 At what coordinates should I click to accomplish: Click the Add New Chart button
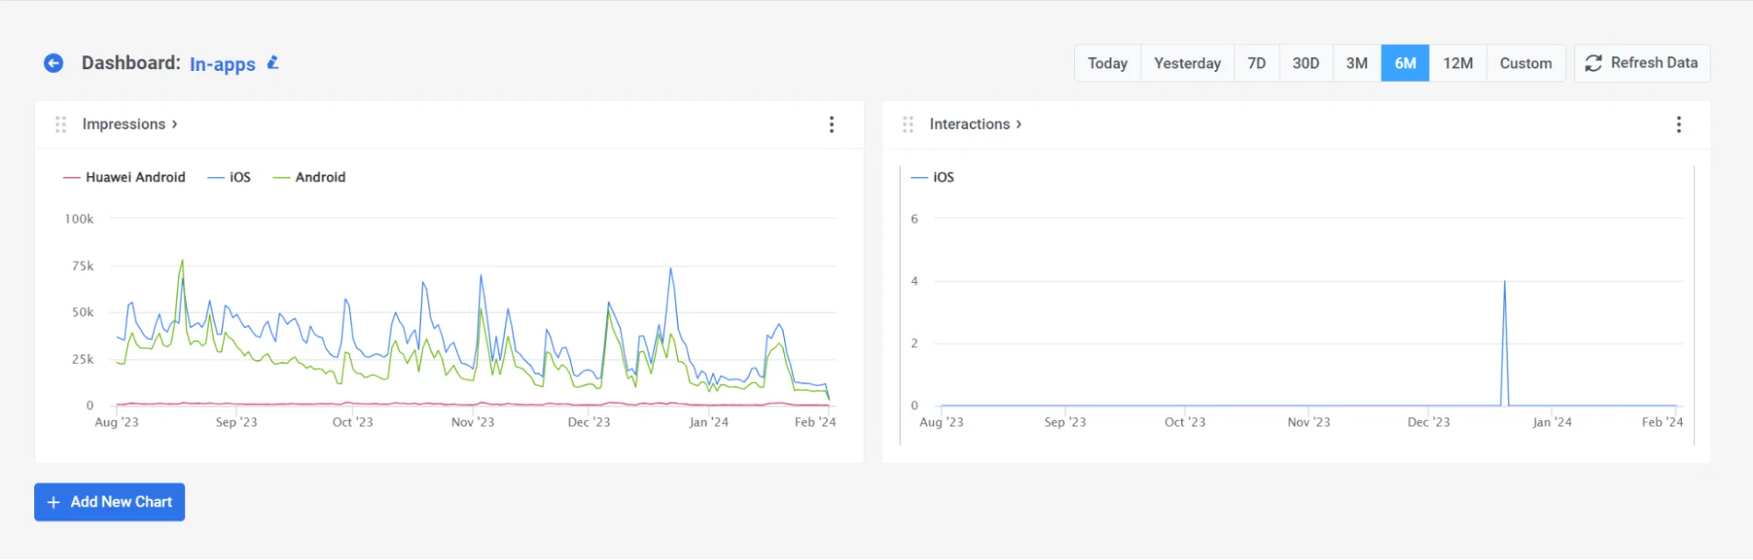pos(110,502)
